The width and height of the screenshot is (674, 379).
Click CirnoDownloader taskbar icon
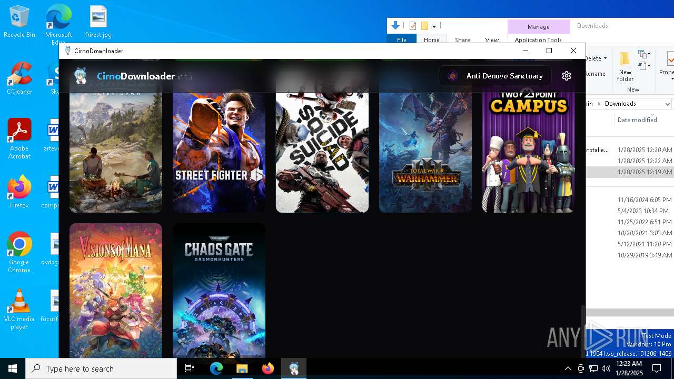pos(294,368)
